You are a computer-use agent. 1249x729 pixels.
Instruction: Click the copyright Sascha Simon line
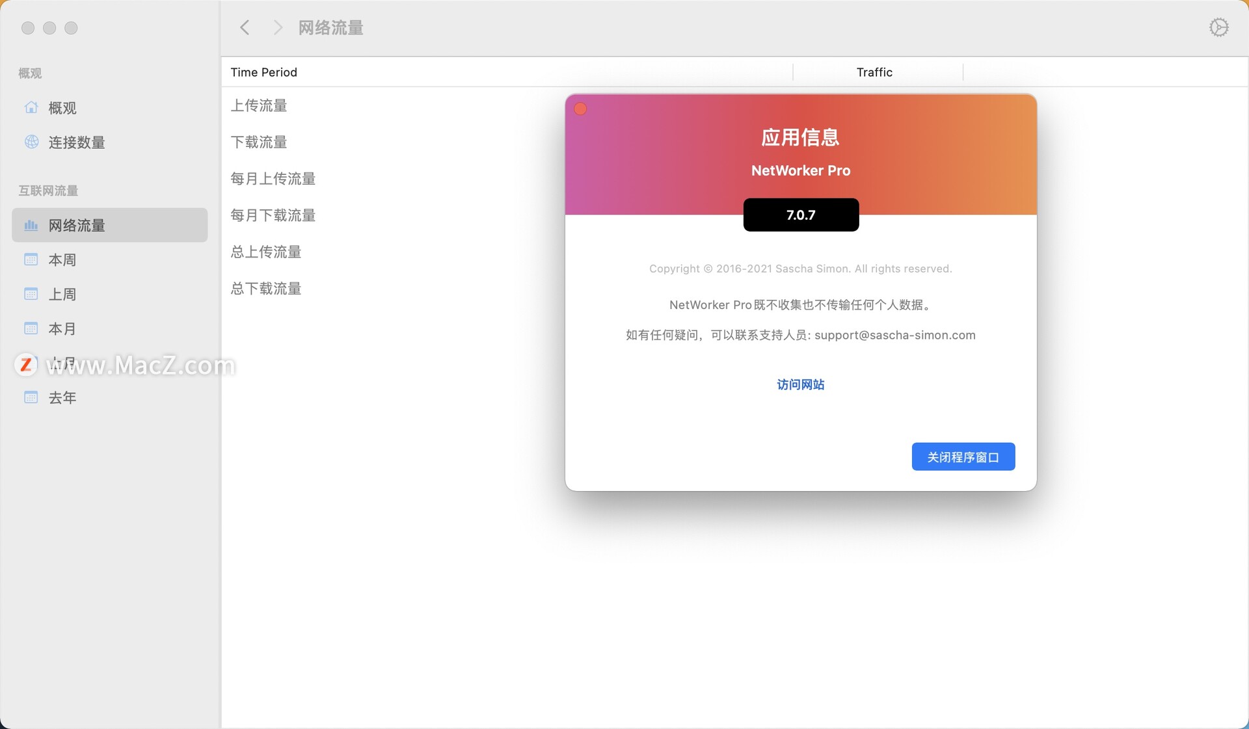[800, 269]
